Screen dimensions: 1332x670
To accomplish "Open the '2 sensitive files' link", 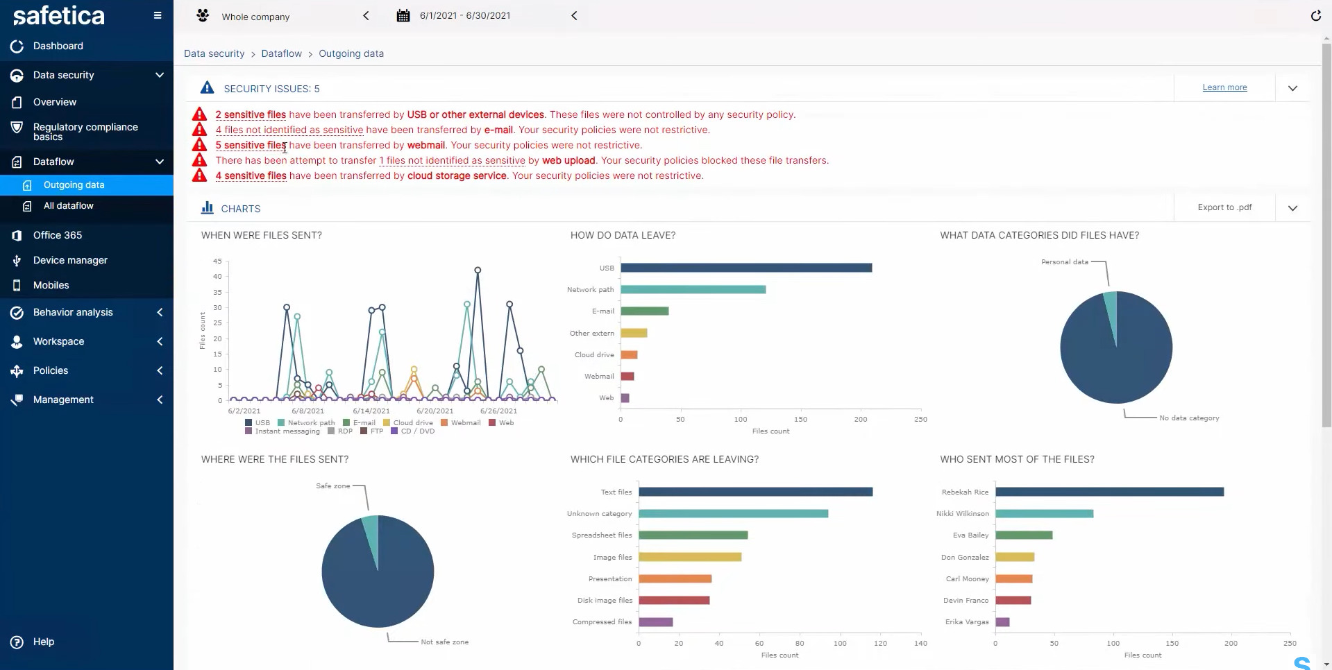I will tap(251, 114).
